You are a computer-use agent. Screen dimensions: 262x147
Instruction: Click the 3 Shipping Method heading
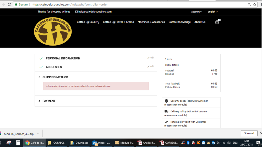pyautogui.click(x=53, y=77)
